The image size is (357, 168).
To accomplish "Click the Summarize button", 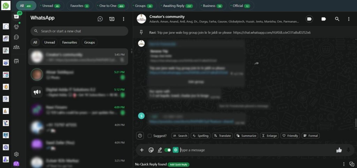I will click(246, 136).
